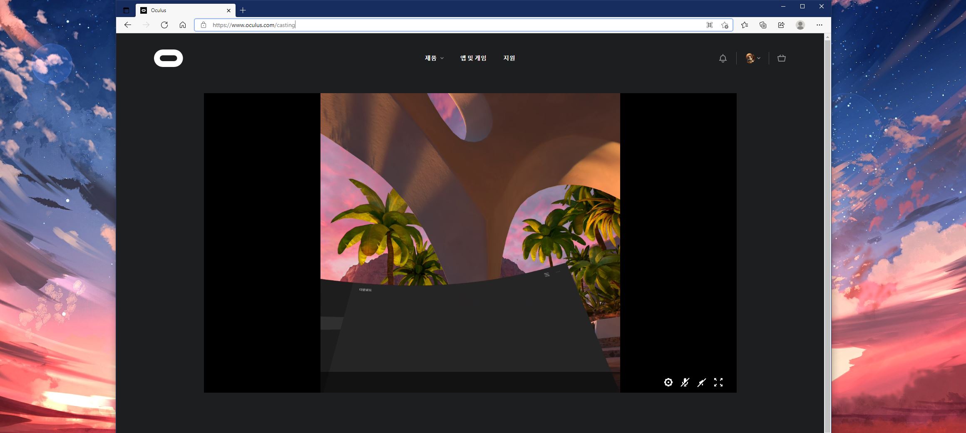Click the browser forward arrow

[146, 25]
